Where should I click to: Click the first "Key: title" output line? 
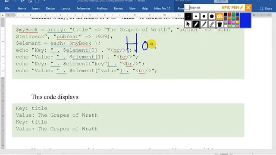[x=31, y=108]
